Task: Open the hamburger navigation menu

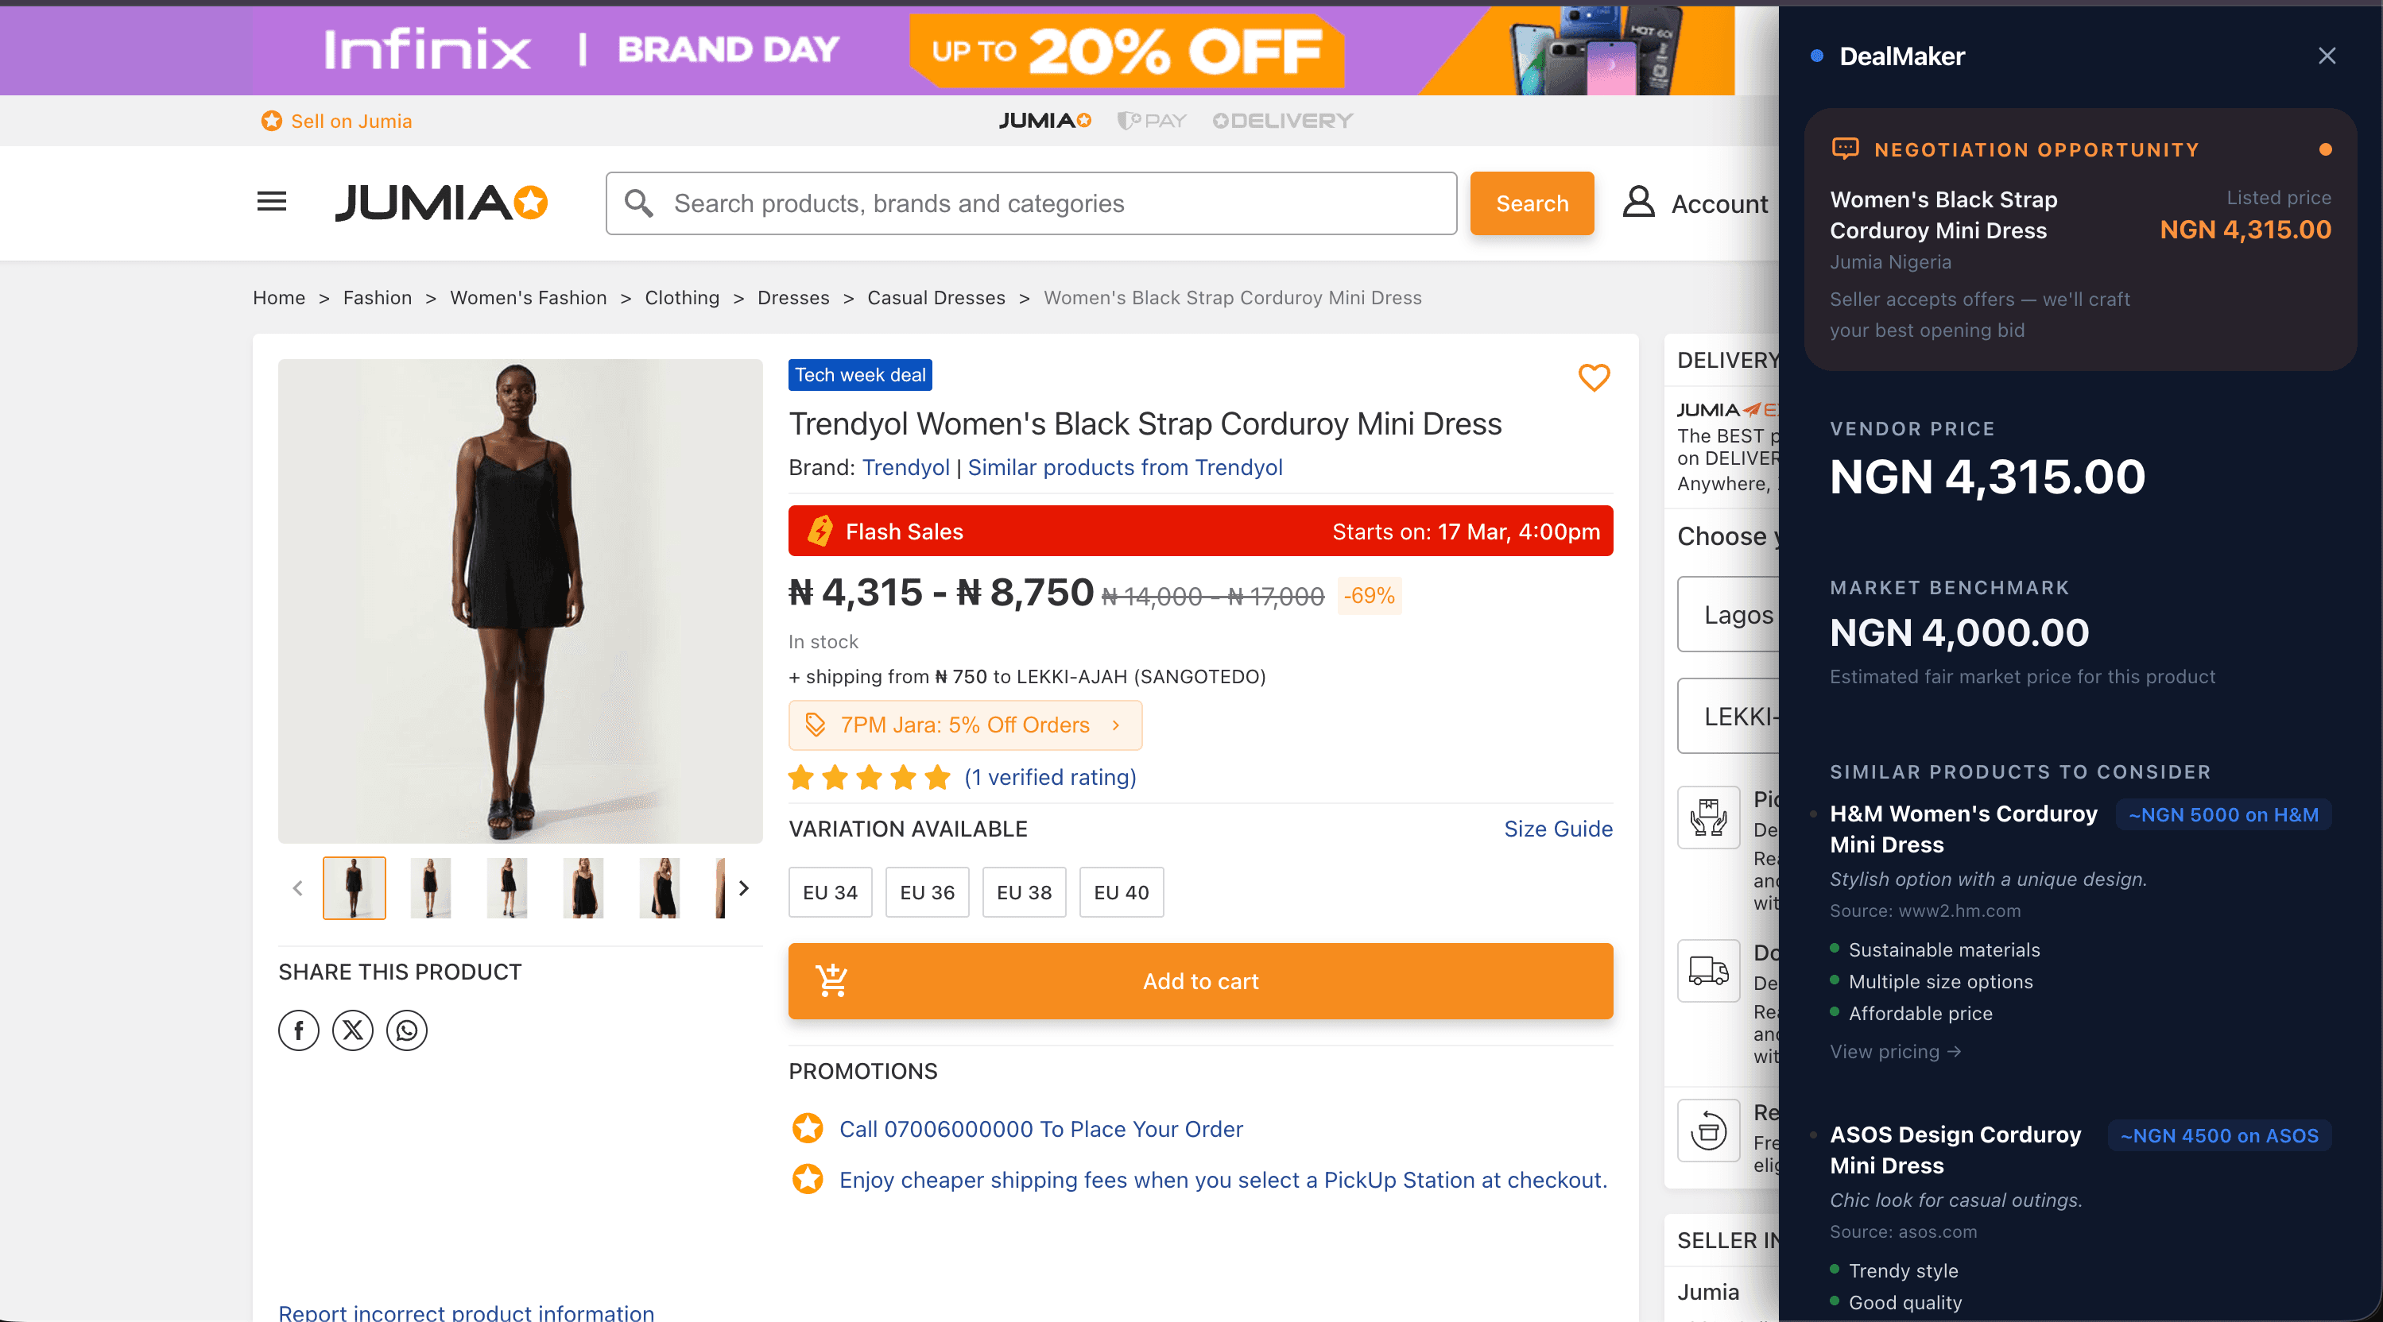Action: pyautogui.click(x=270, y=203)
